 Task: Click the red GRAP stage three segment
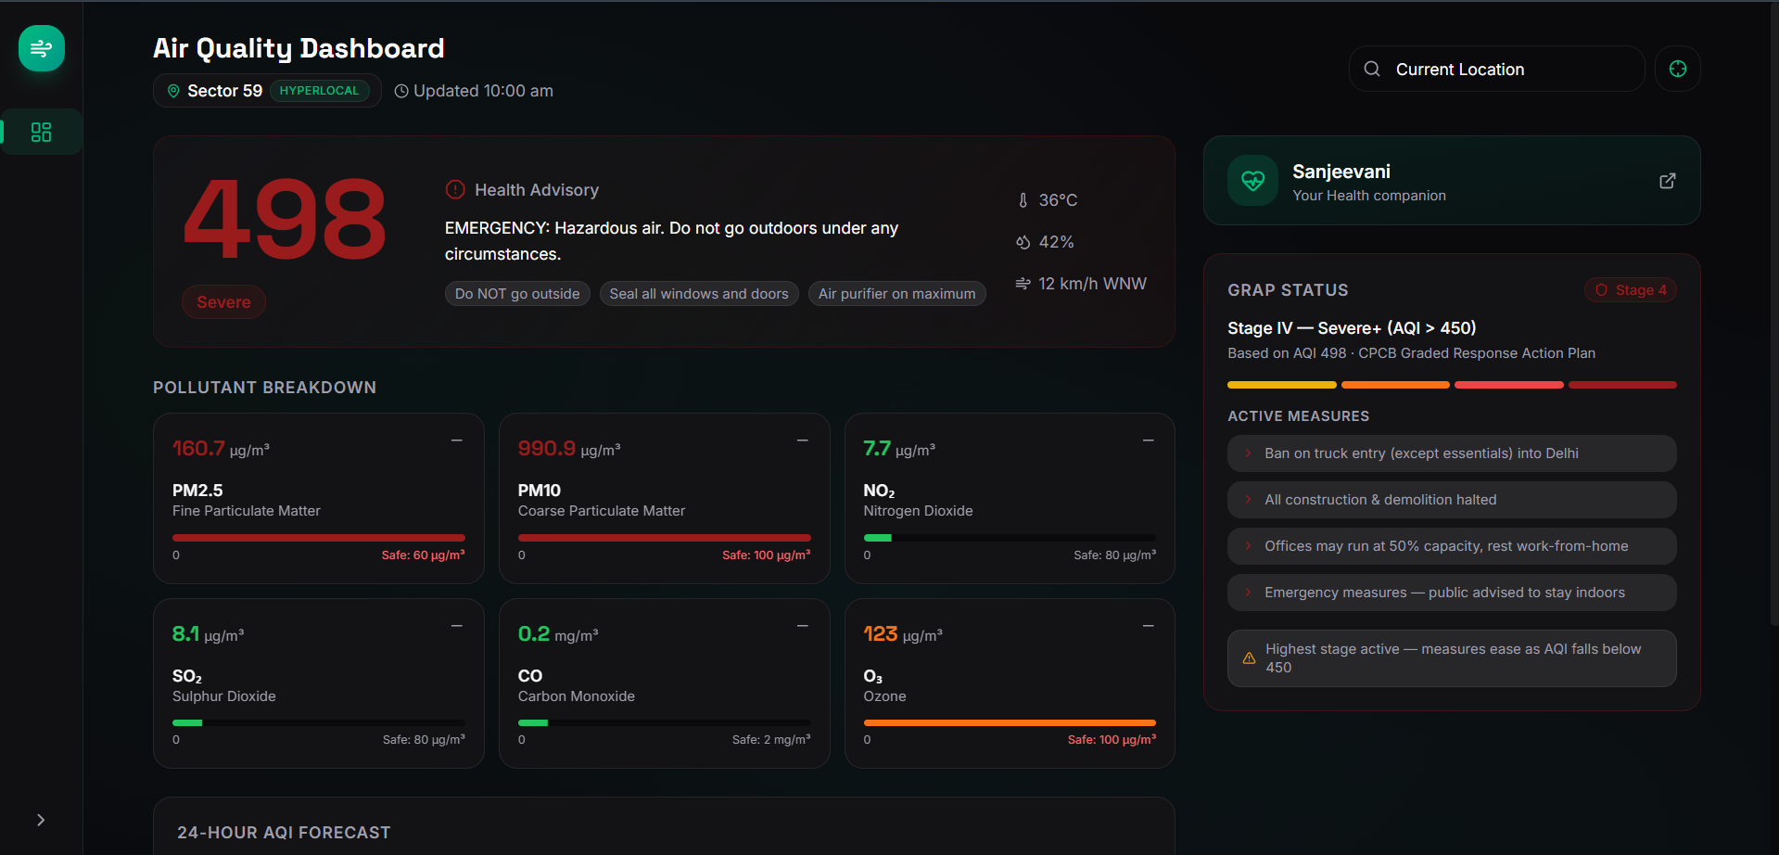[1509, 385]
